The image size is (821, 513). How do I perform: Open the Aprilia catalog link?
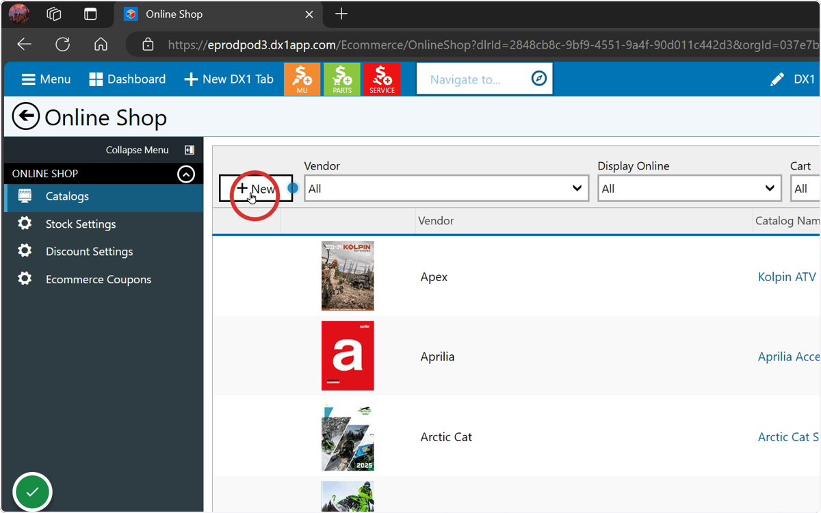click(789, 357)
